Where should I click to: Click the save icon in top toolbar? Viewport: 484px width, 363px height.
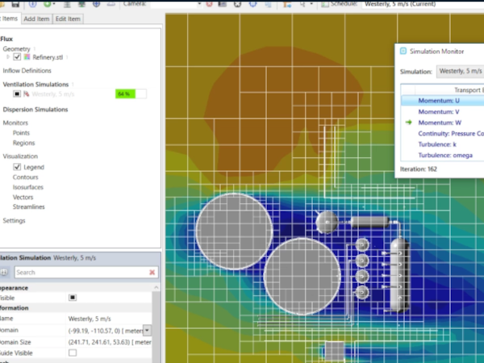coord(15,3)
